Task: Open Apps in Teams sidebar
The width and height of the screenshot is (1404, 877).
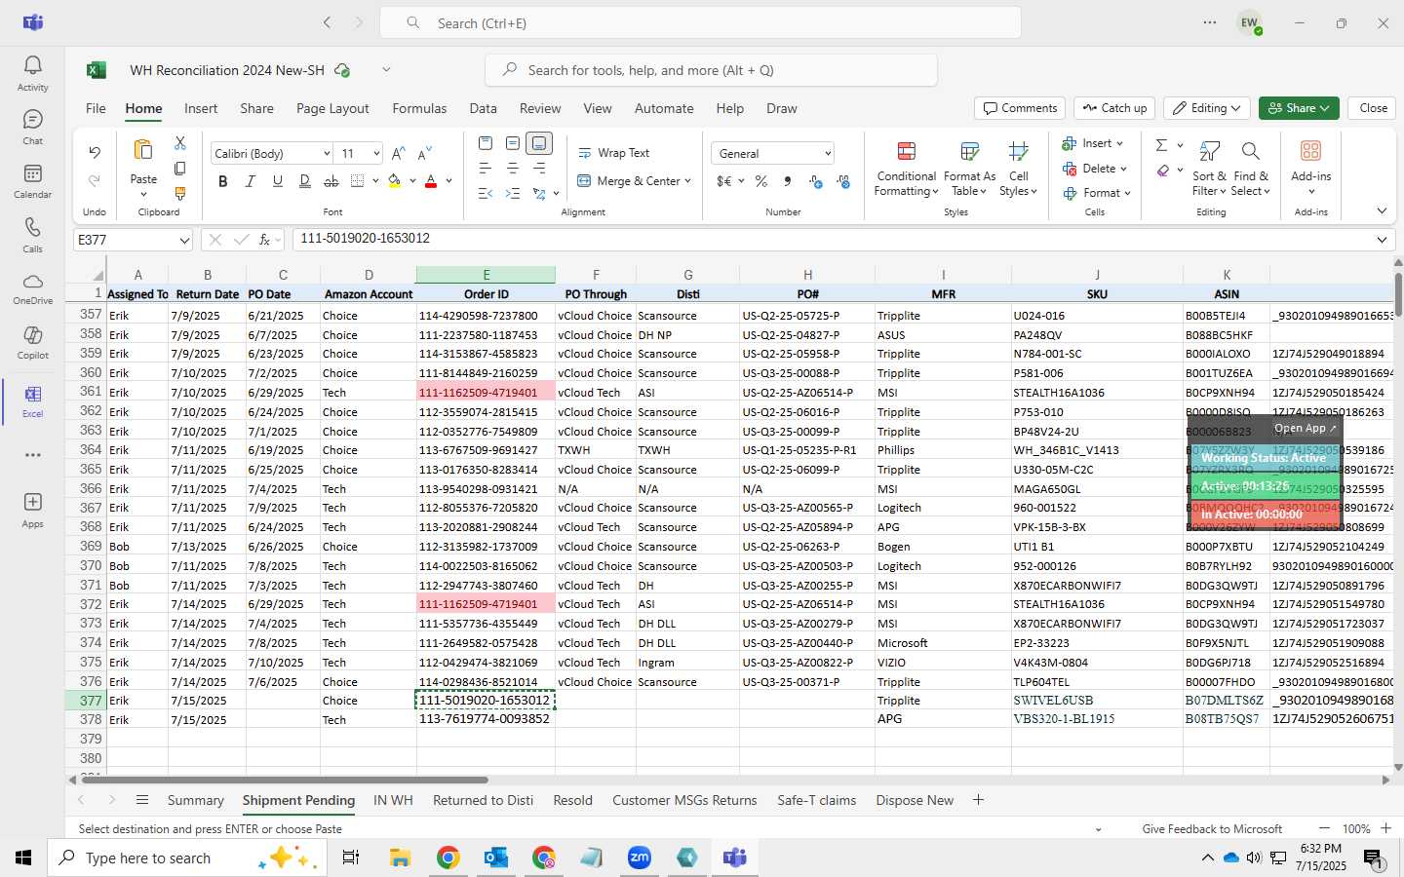Action: tap(32, 510)
